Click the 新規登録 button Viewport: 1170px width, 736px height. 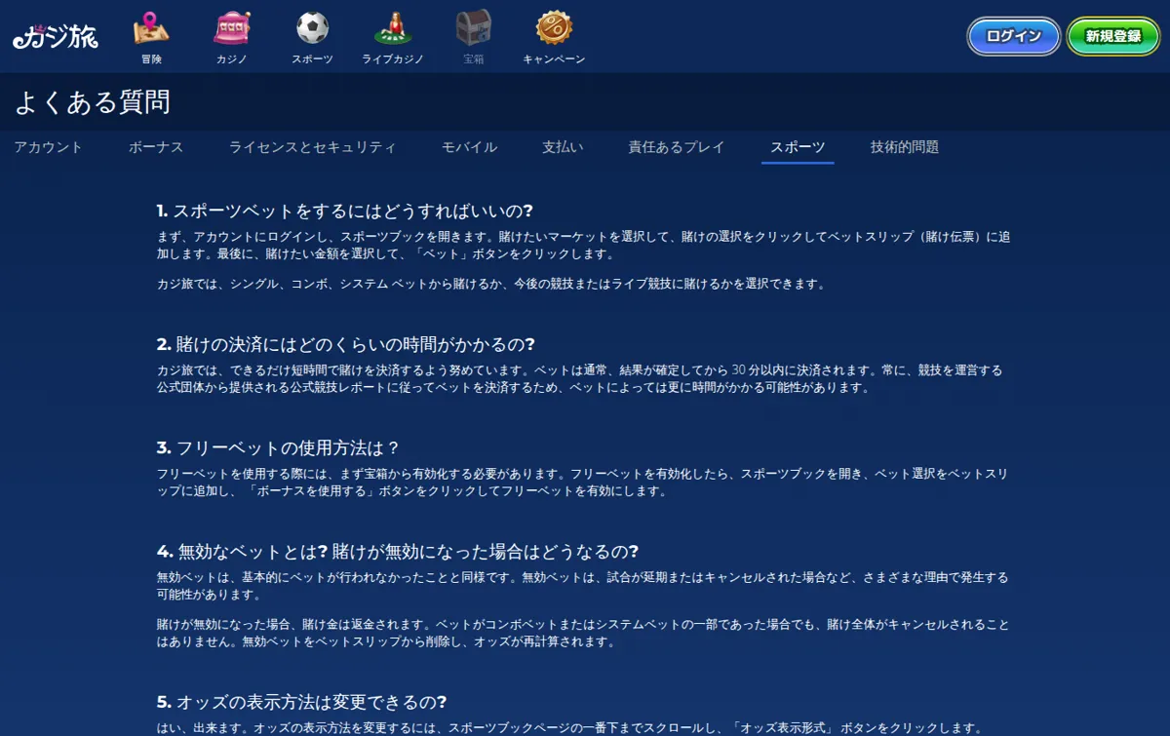coord(1113,36)
